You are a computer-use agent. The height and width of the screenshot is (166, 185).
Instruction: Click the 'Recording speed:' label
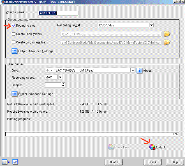click(23, 78)
